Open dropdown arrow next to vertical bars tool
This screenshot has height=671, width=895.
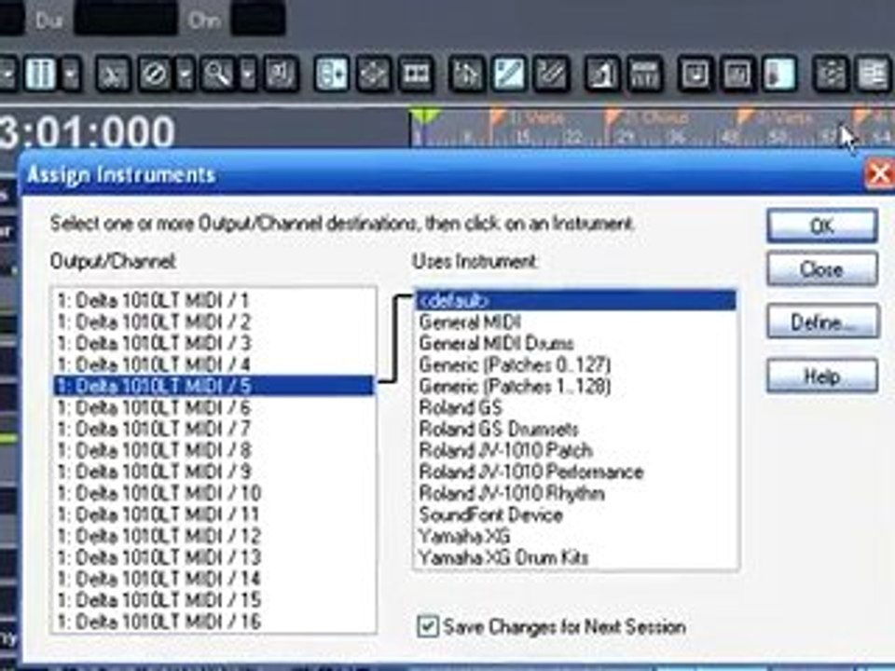(71, 74)
